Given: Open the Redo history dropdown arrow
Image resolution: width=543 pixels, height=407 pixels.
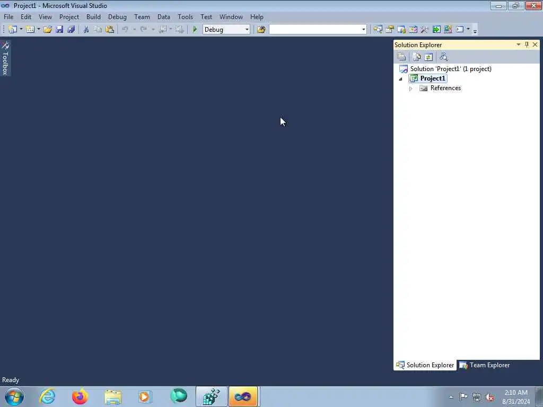Looking at the screenshot, I should coord(153,30).
